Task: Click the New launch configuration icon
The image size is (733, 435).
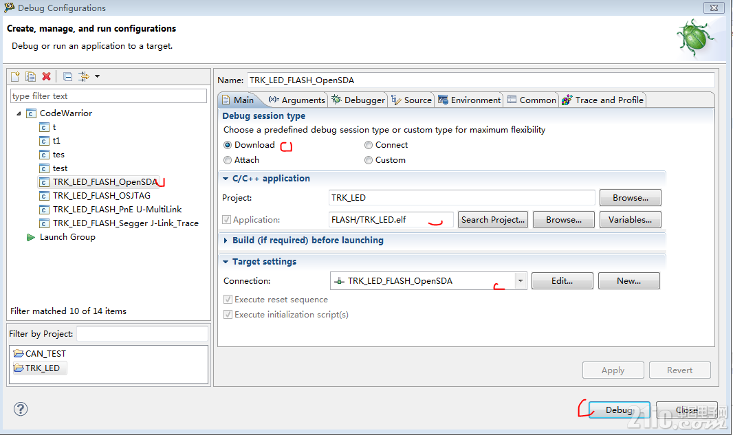Action: pyautogui.click(x=15, y=76)
